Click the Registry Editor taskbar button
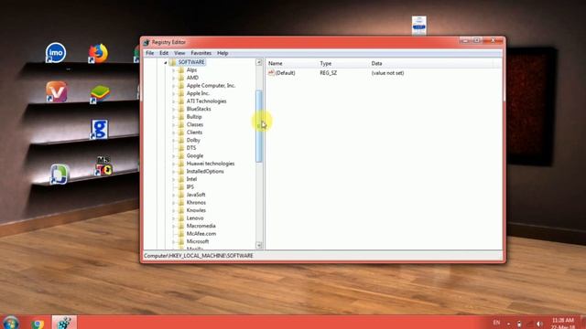The width and height of the screenshot is (586, 329). 64,323
